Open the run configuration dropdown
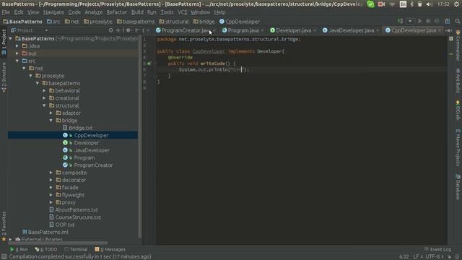This screenshot has height=260, width=462. [x=410, y=21]
